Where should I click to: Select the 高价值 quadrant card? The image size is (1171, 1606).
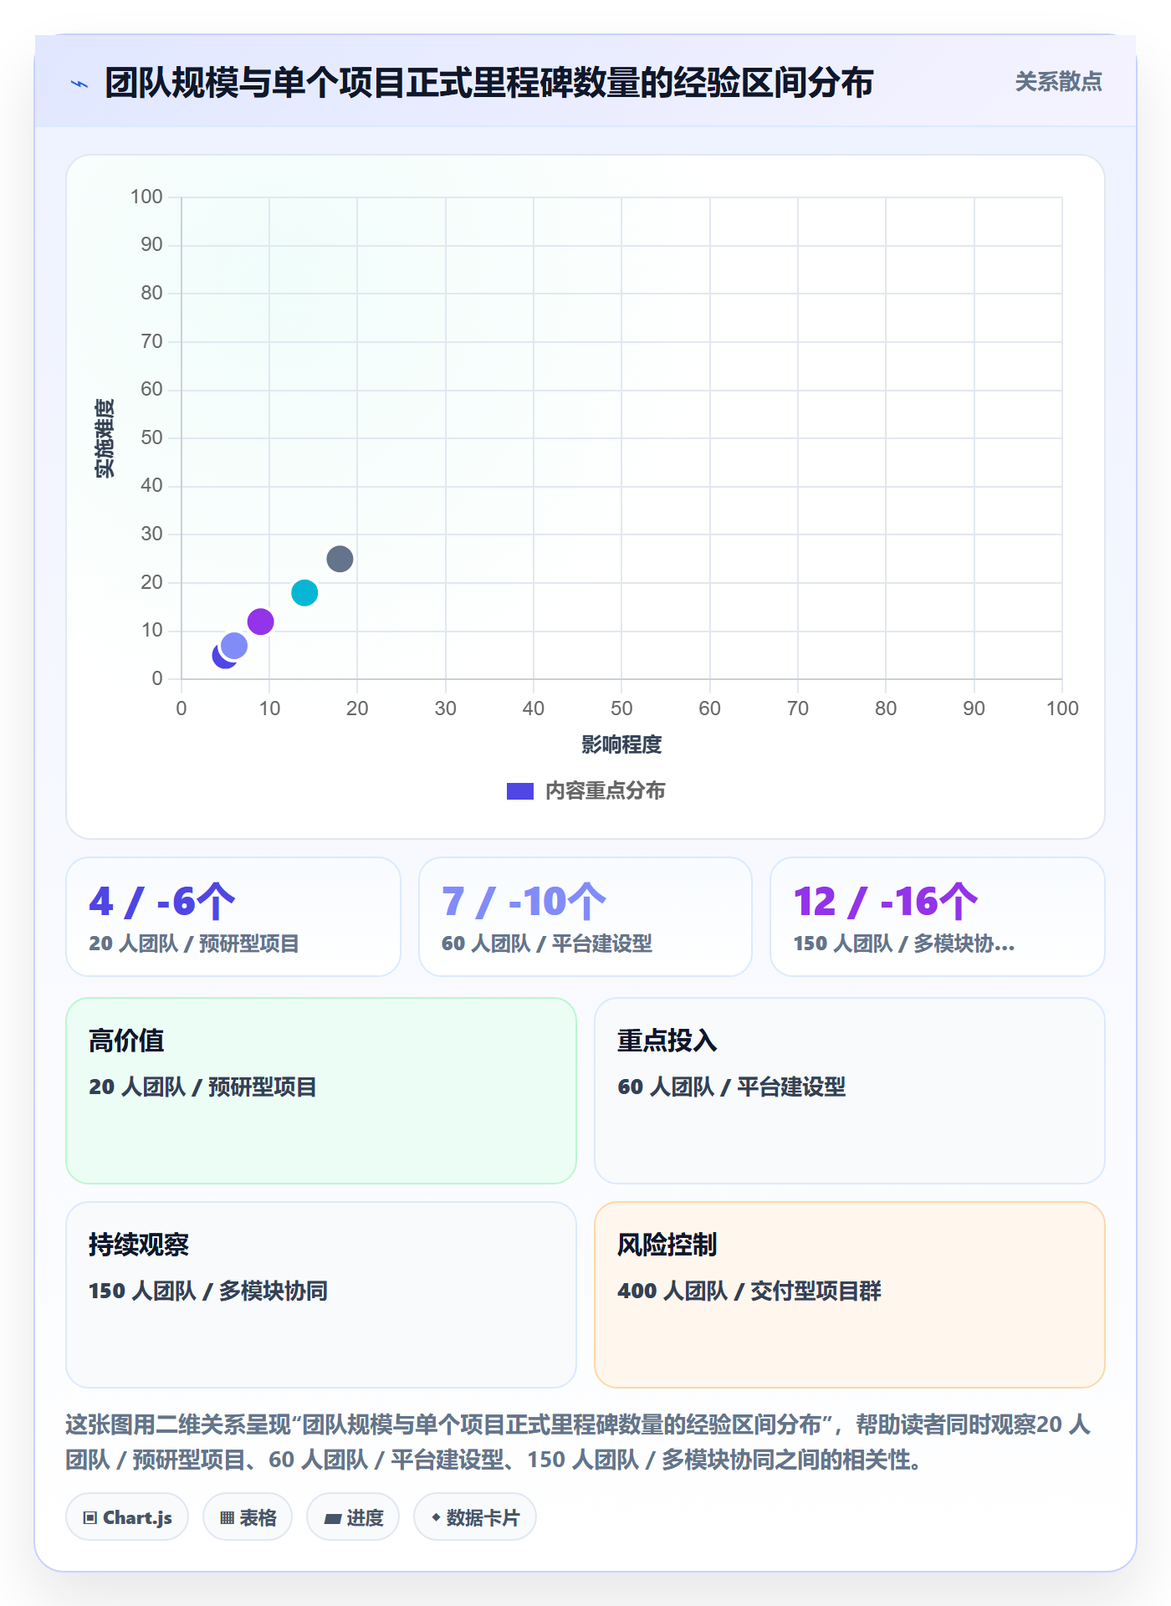321,1091
